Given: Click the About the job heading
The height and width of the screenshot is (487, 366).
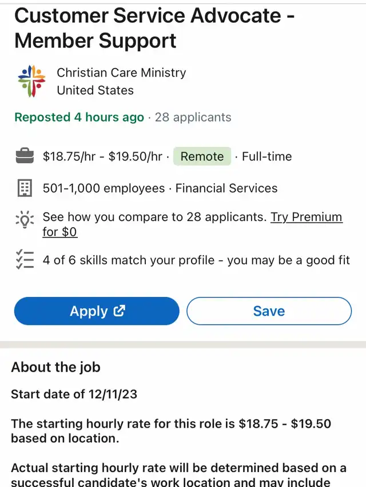Looking at the screenshot, I should click(55, 367).
